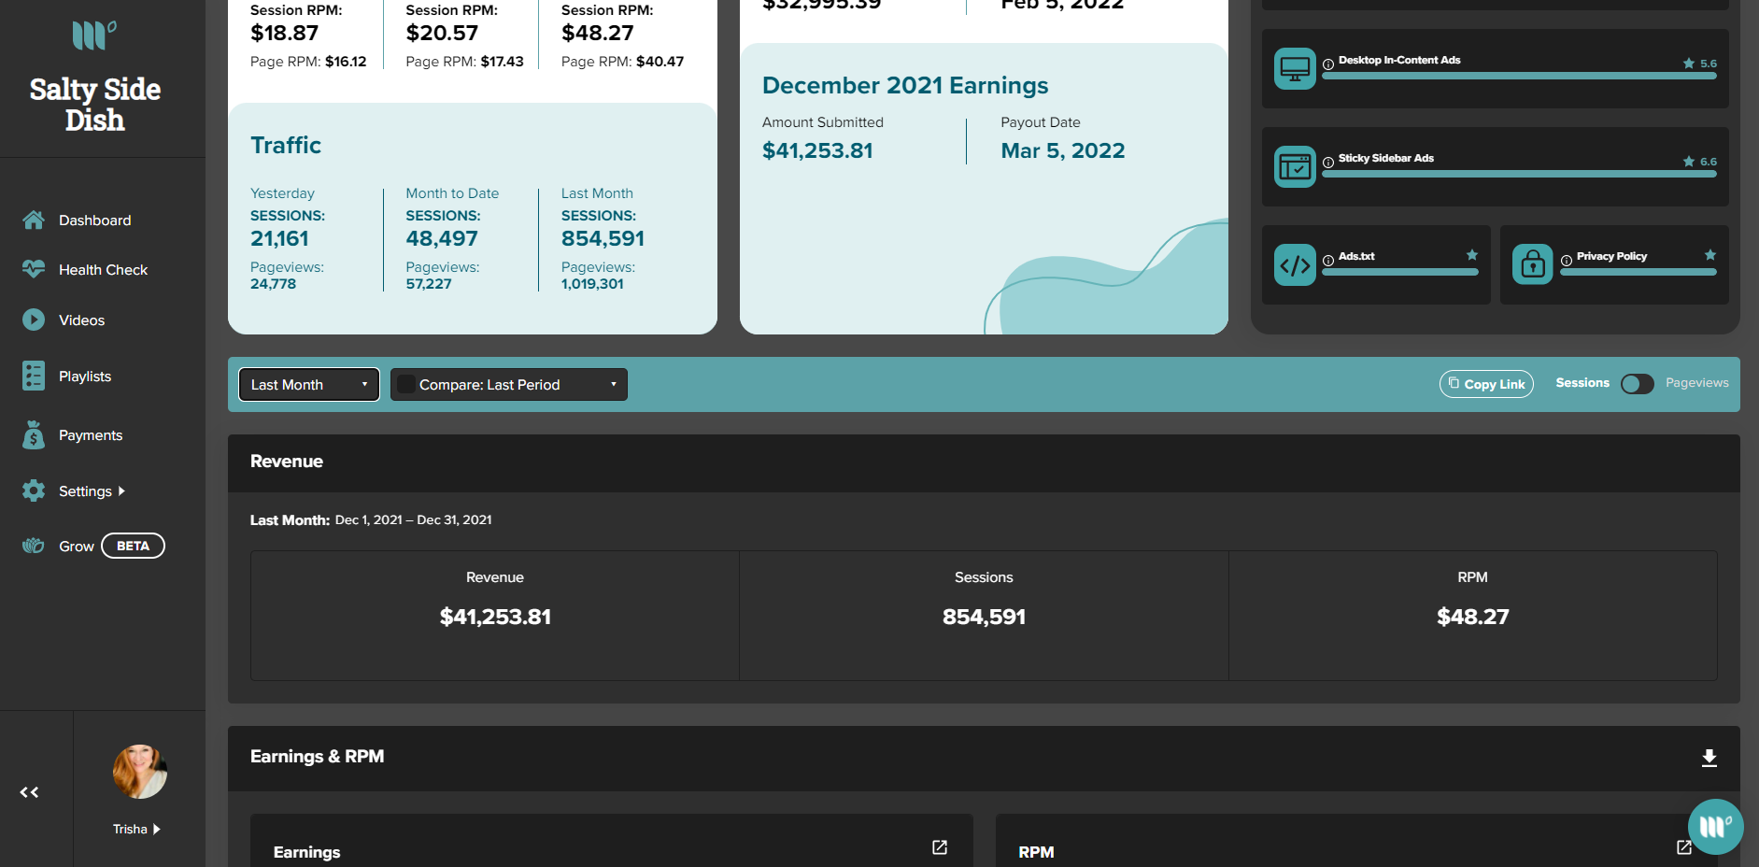Go to Videos section
The image size is (1759, 867).
[81, 320]
